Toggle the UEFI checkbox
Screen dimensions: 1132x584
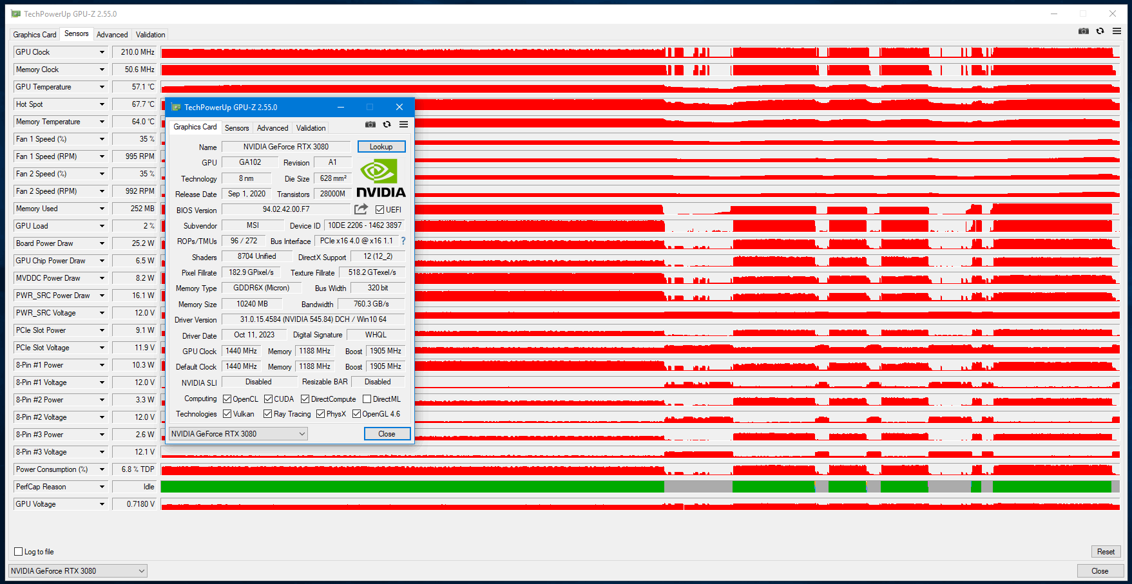(x=379, y=210)
